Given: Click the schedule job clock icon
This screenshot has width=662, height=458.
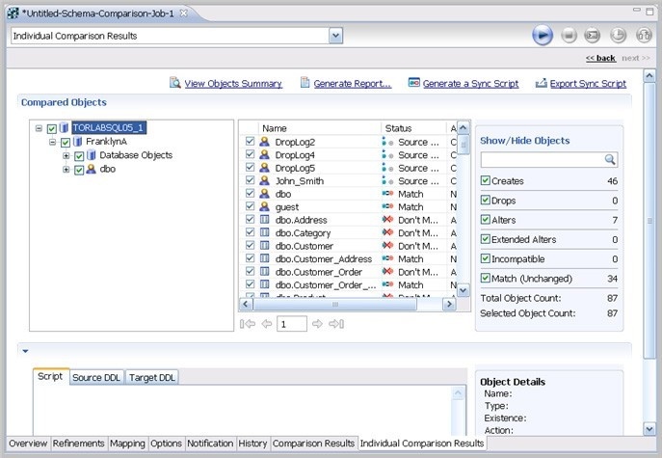Looking at the screenshot, I should tap(618, 35).
